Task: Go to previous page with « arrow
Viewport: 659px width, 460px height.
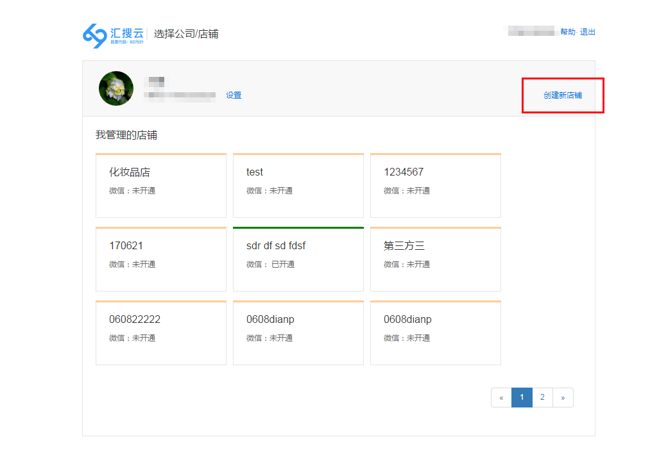Action: pyautogui.click(x=501, y=398)
